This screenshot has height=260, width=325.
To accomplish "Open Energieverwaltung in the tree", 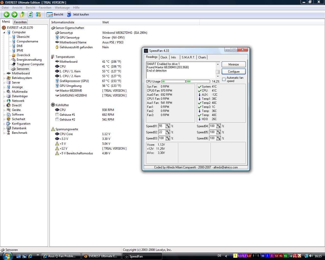I will (x=29, y=60).
